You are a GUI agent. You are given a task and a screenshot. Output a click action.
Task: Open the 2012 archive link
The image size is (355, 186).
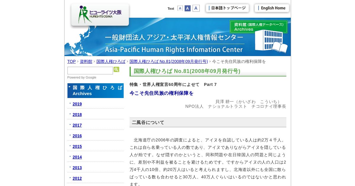tap(77, 178)
